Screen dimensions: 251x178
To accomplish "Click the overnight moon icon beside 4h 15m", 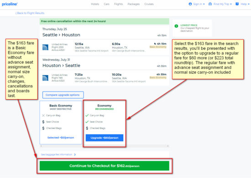I will point(155,44).
